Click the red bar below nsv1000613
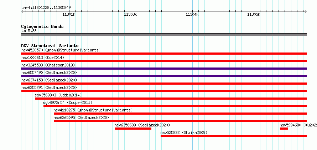This screenshot has height=150, width=317. pos(164,61)
